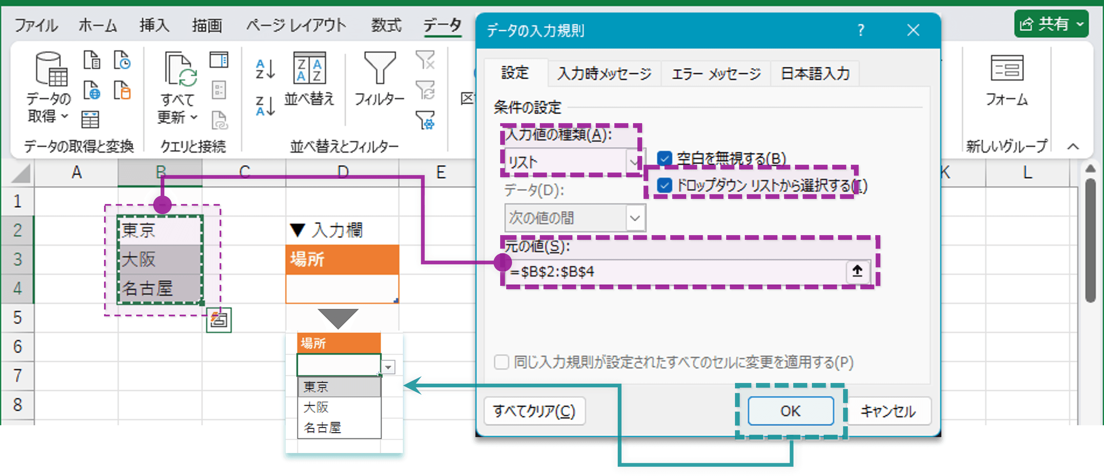The image size is (1104, 476).
Task: Select row 6 header
Action: tap(17, 346)
